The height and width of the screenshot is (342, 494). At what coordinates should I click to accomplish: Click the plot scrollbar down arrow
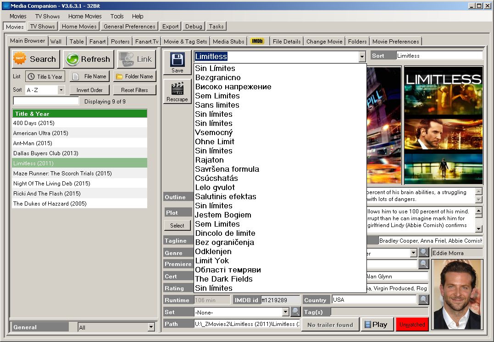[478, 229]
